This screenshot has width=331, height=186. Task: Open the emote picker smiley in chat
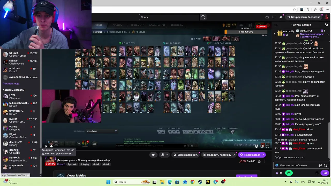326,165
